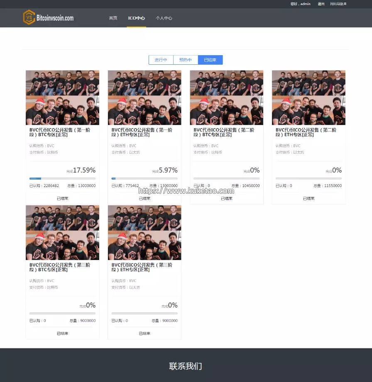
Task: Click title BVC代币ICO公开发售 第二阶段 BTC专区
Action: pos(224,132)
